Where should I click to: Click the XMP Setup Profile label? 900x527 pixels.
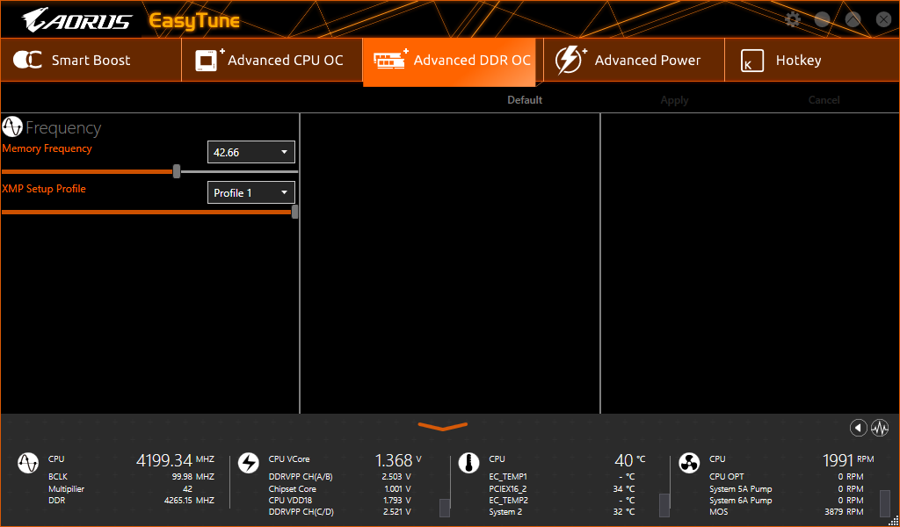(44, 189)
